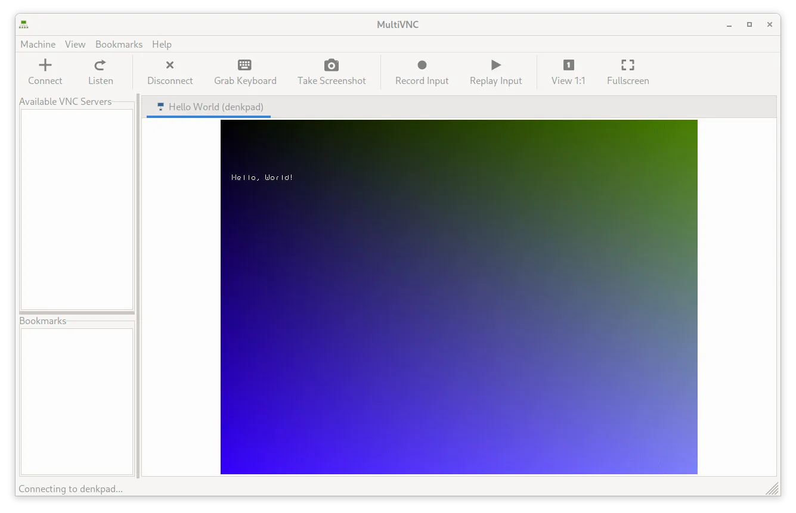The height and width of the screenshot is (513, 796).
Task: Toggle Grab Keyboard mode
Action: point(245,71)
